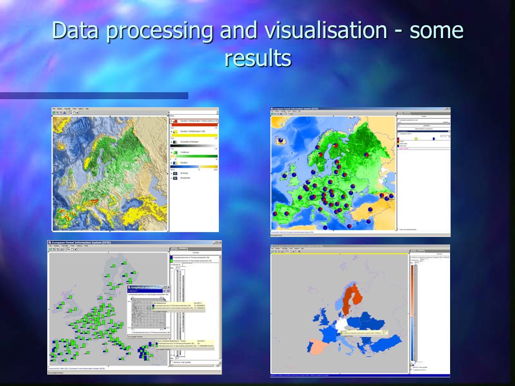
Task: Open File menu in relief map window
Action: (54, 109)
